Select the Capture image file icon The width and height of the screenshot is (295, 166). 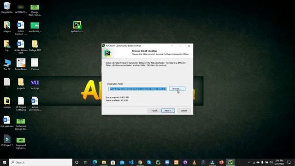click(x=35, y=65)
